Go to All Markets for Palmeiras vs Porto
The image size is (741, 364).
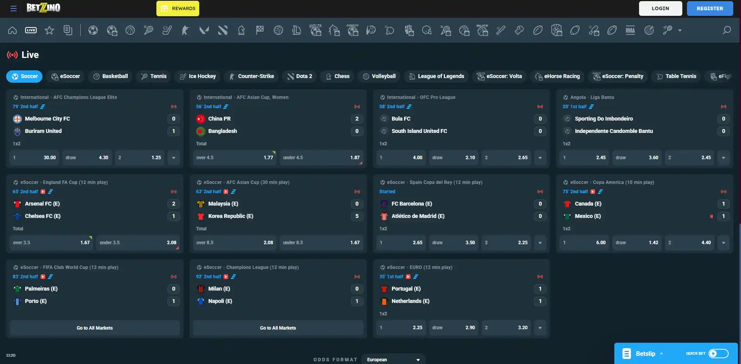pos(95,328)
